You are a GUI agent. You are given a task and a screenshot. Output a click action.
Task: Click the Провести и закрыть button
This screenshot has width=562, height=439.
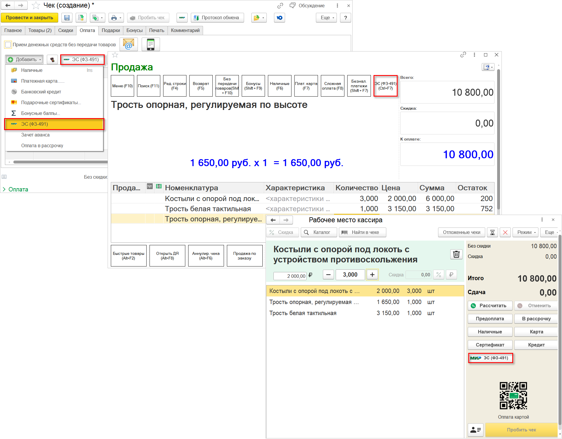coord(29,18)
